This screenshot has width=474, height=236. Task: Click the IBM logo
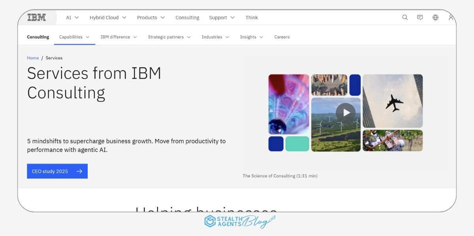click(36, 17)
